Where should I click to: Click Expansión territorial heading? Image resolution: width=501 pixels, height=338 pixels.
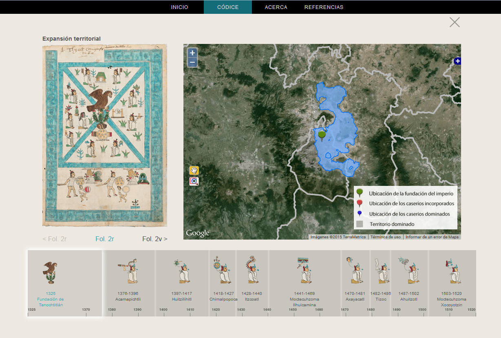[x=71, y=39]
